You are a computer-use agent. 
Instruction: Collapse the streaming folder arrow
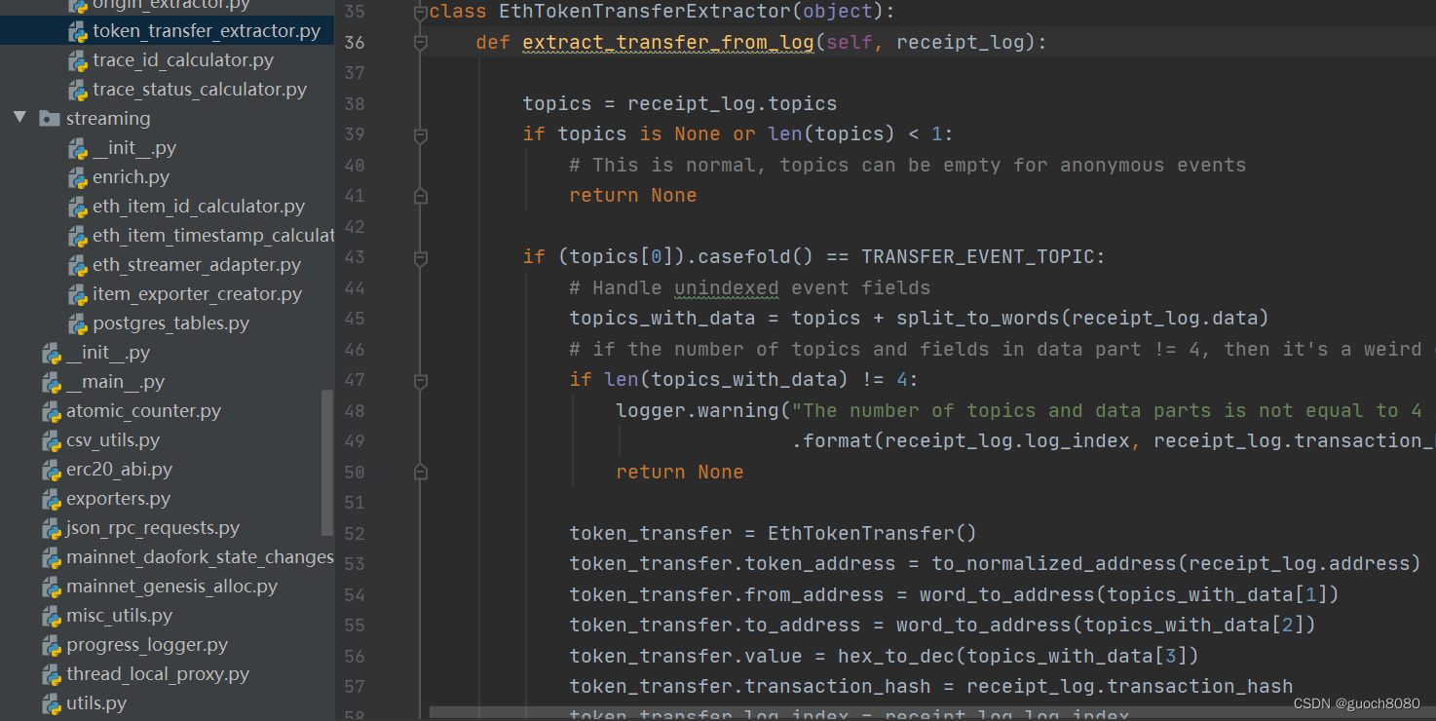point(19,118)
